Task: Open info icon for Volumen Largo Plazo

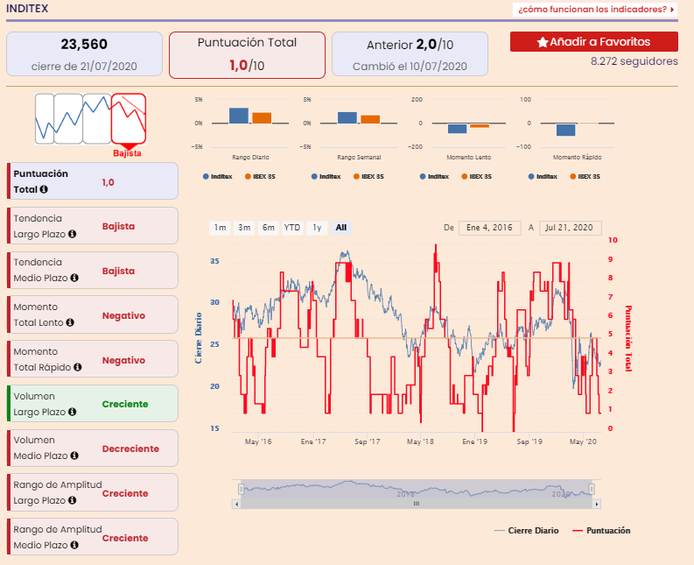Action: pyautogui.click(x=72, y=412)
